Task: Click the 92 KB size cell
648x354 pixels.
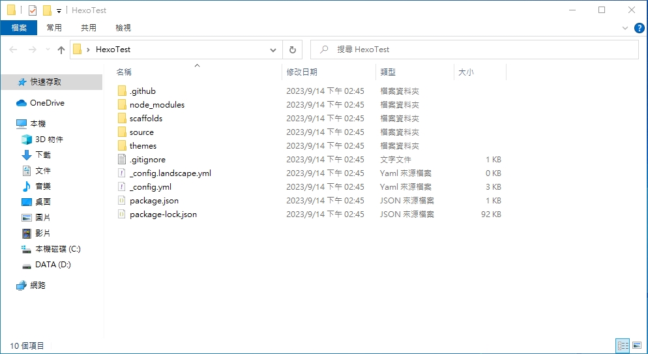Action: pos(491,214)
